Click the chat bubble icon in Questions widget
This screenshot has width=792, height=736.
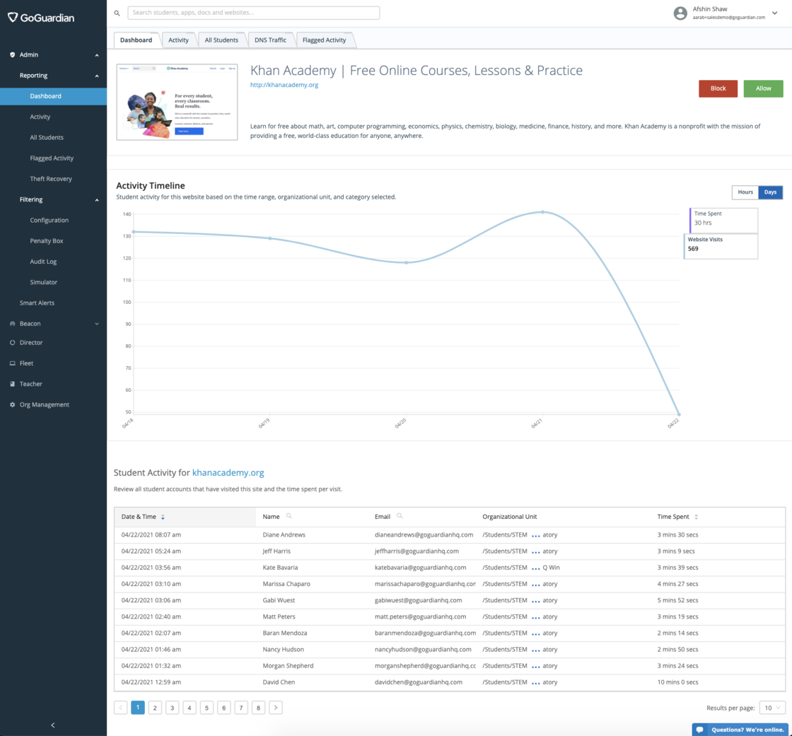click(699, 730)
